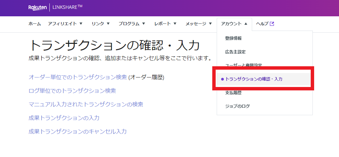The height and width of the screenshot is (157, 339).
Task: Open the レポート dropdown menu
Action: (165, 24)
